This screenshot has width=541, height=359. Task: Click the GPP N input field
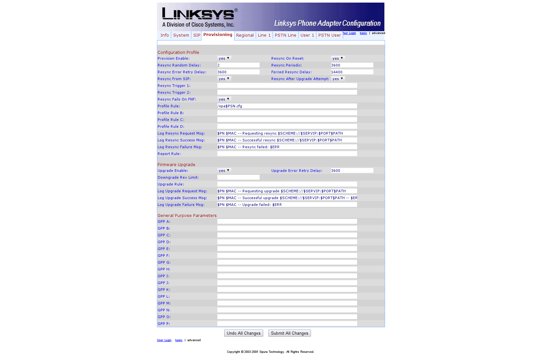click(287, 310)
